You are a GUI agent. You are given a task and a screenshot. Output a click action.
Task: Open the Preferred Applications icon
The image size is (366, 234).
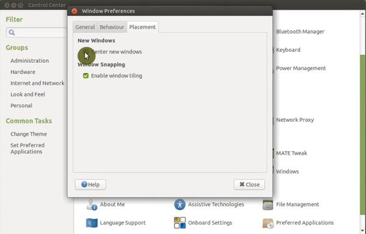pos(268,223)
